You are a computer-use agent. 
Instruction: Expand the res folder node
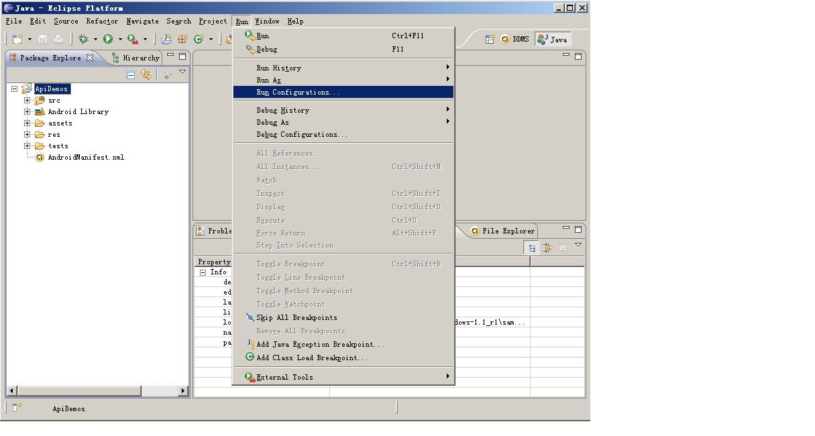pos(28,134)
